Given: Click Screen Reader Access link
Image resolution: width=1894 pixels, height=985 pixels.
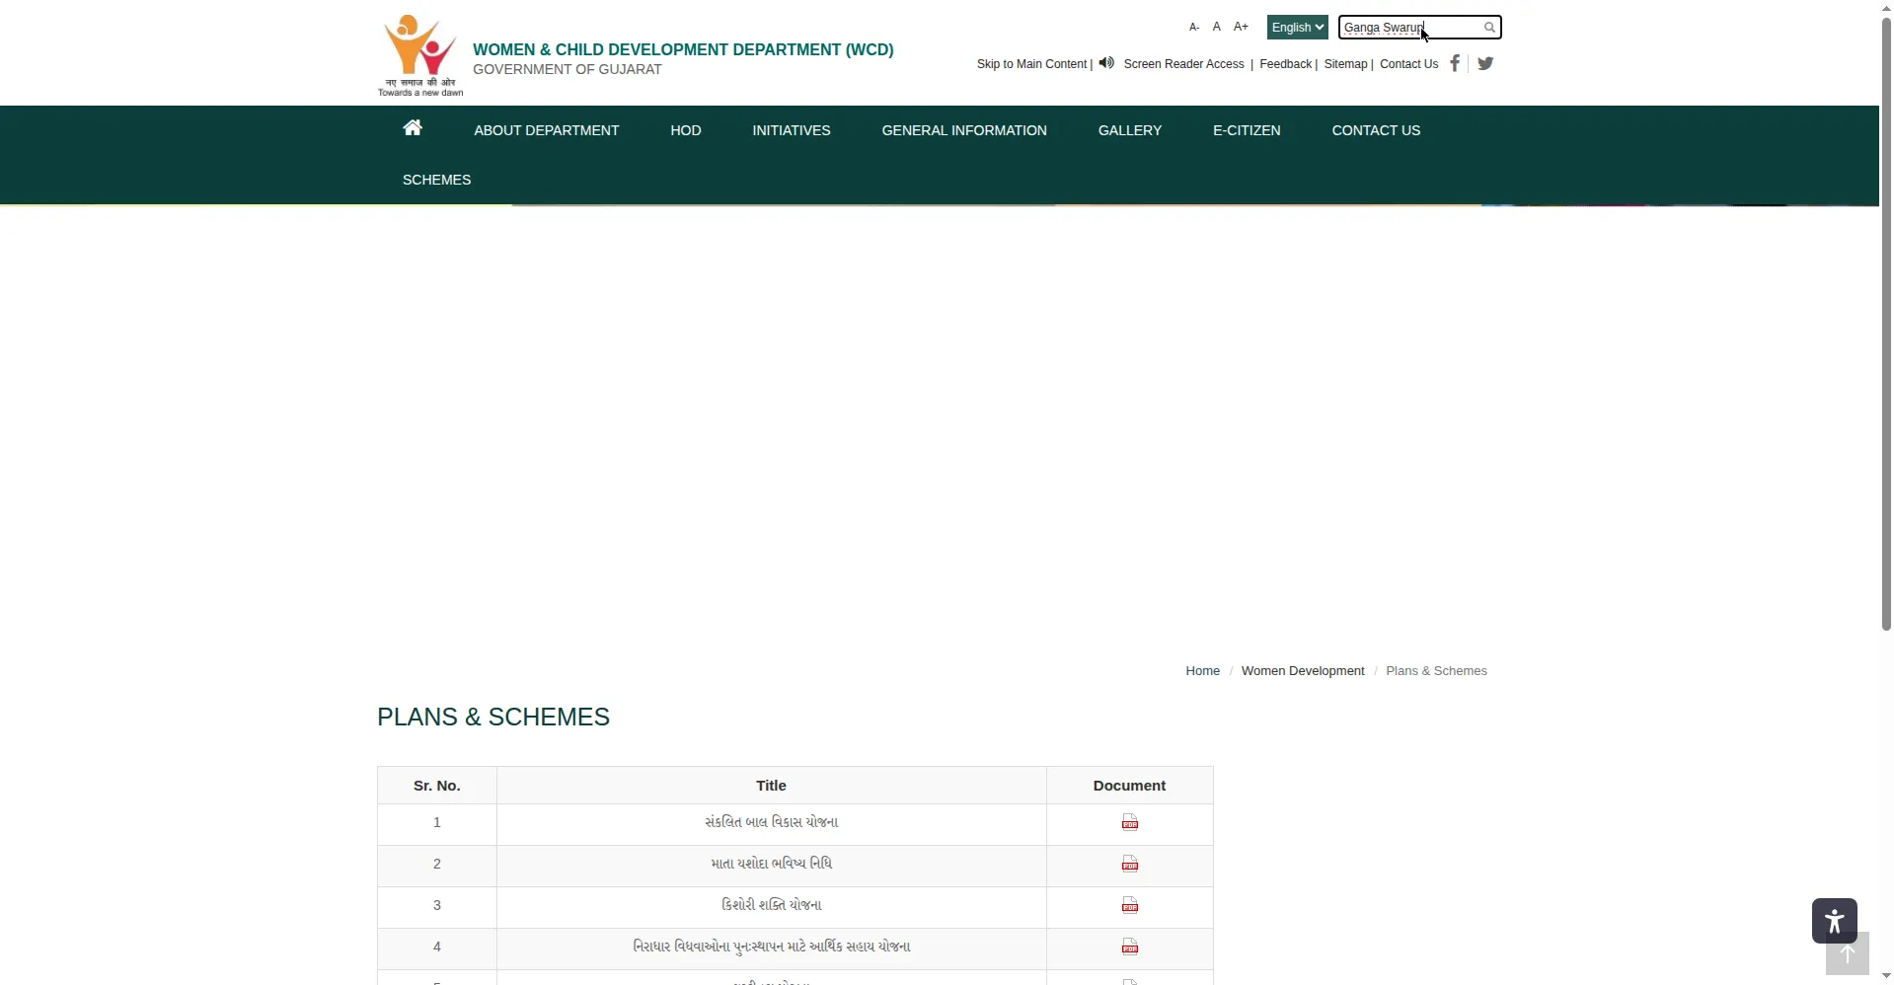Looking at the screenshot, I should [x=1183, y=64].
